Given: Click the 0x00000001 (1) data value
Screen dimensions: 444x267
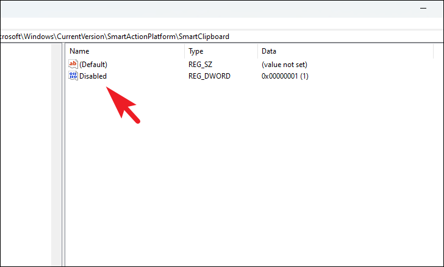Looking at the screenshot, I should tap(285, 76).
